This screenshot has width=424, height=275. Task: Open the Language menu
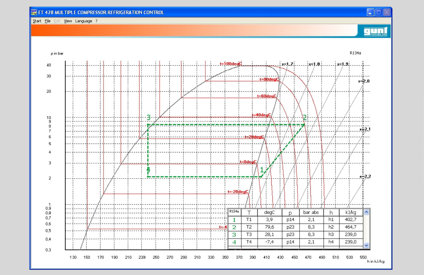[84, 21]
